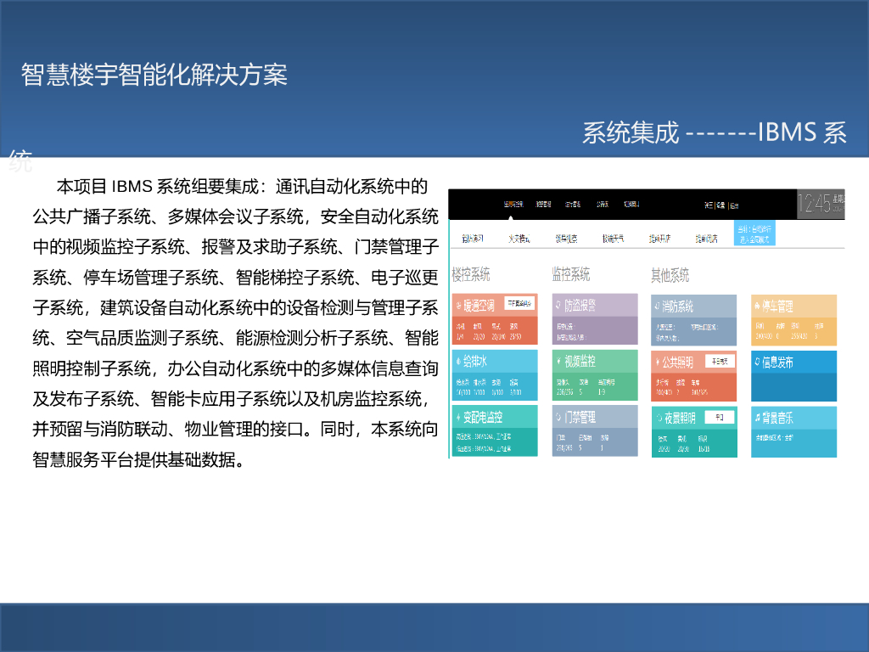Click the 信息发布 broadcast icon
The height and width of the screenshot is (652, 869).
pos(758,362)
